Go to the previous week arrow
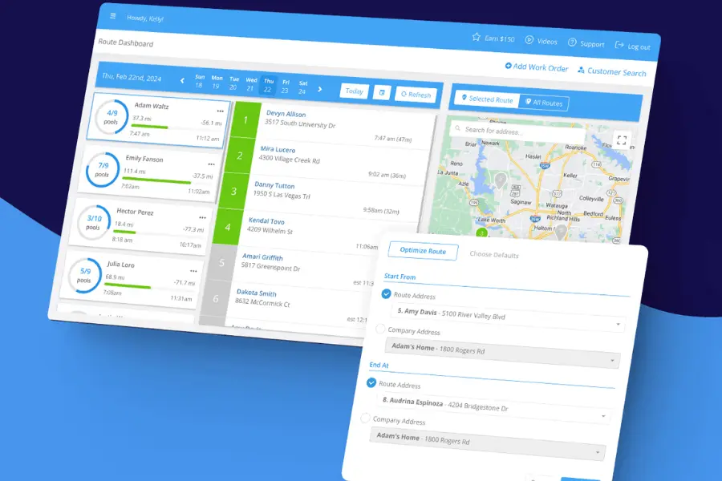 182,80
